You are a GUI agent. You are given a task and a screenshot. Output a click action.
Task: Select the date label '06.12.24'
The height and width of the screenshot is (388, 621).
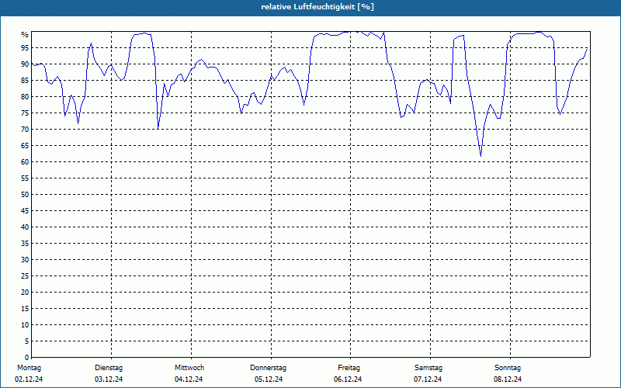pos(348,379)
